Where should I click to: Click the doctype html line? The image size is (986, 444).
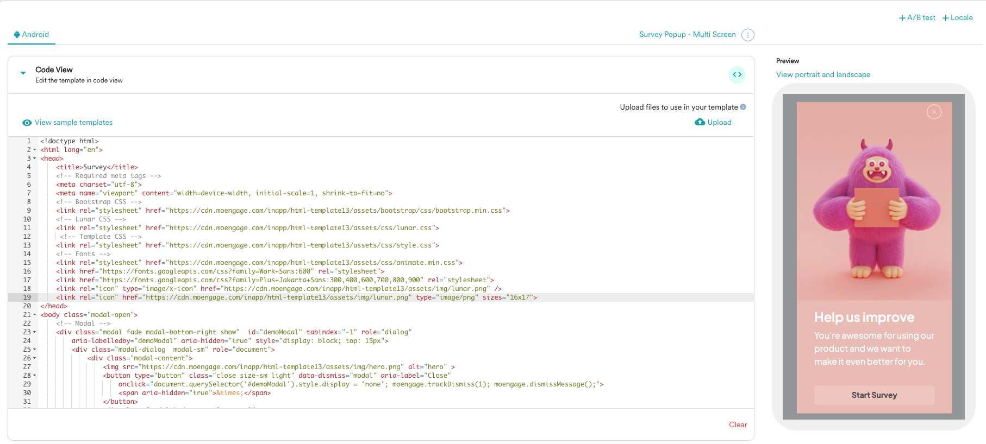click(69, 141)
